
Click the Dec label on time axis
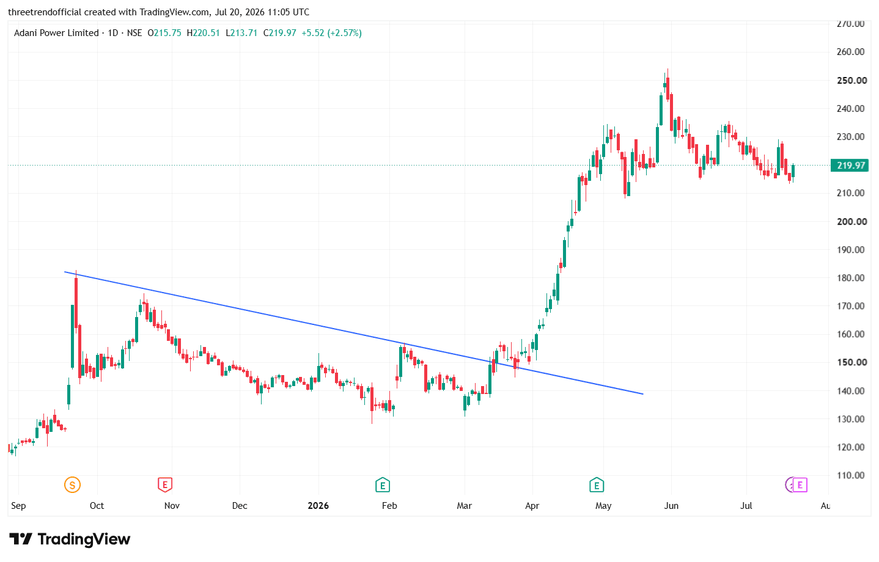click(x=240, y=506)
